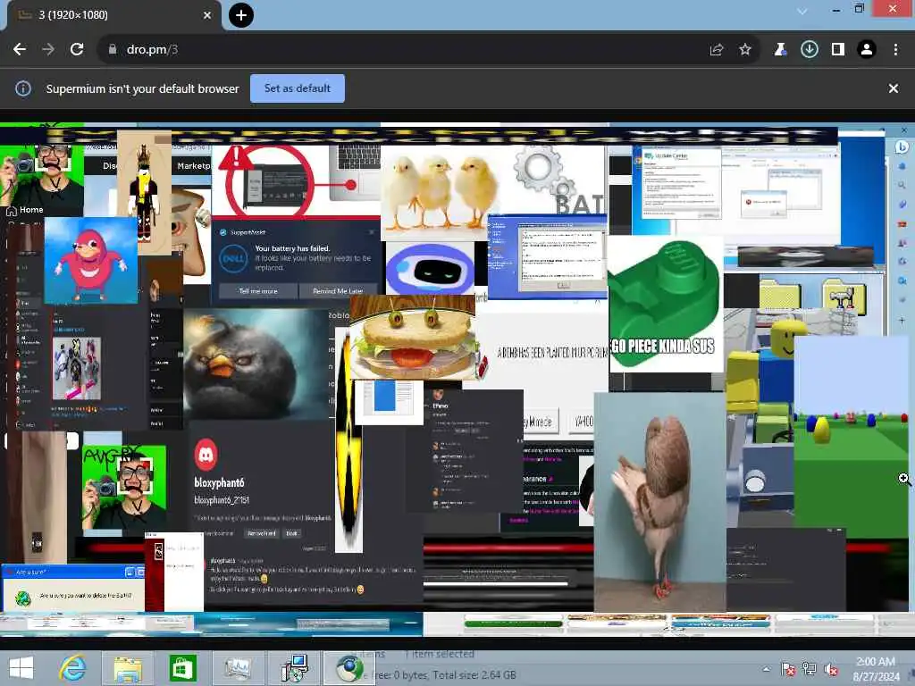Click the lock icon beside dro.pm/3

pyautogui.click(x=112, y=50)
